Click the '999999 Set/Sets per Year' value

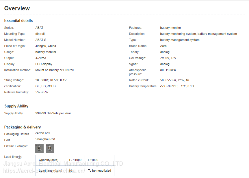coord(53,113)
